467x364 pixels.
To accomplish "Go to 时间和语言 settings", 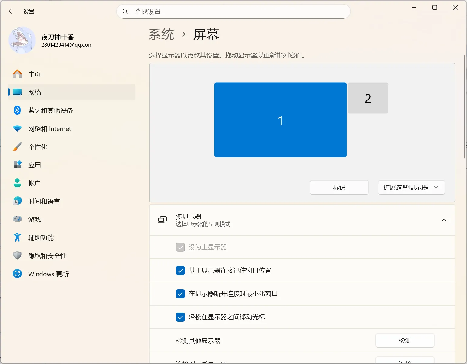I will (44, 202).
